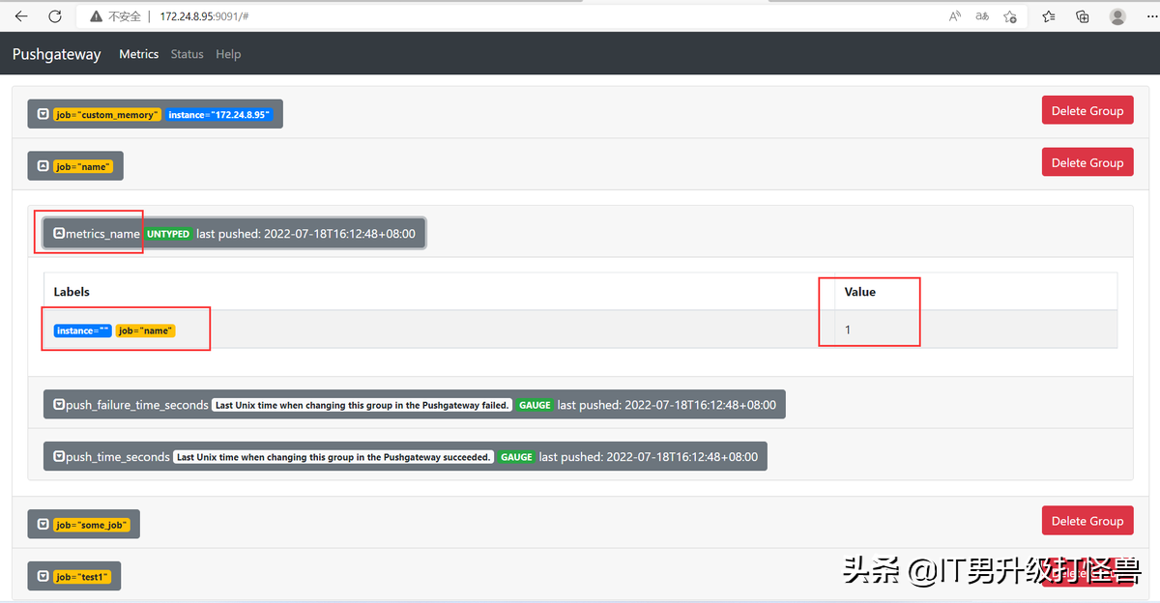Open the Status nav item

coord(187,54)
